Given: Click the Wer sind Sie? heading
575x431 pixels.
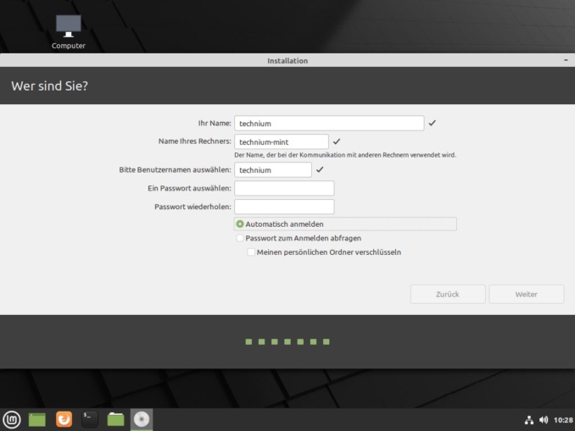Looking at the screenshot, I should (49, 86).
